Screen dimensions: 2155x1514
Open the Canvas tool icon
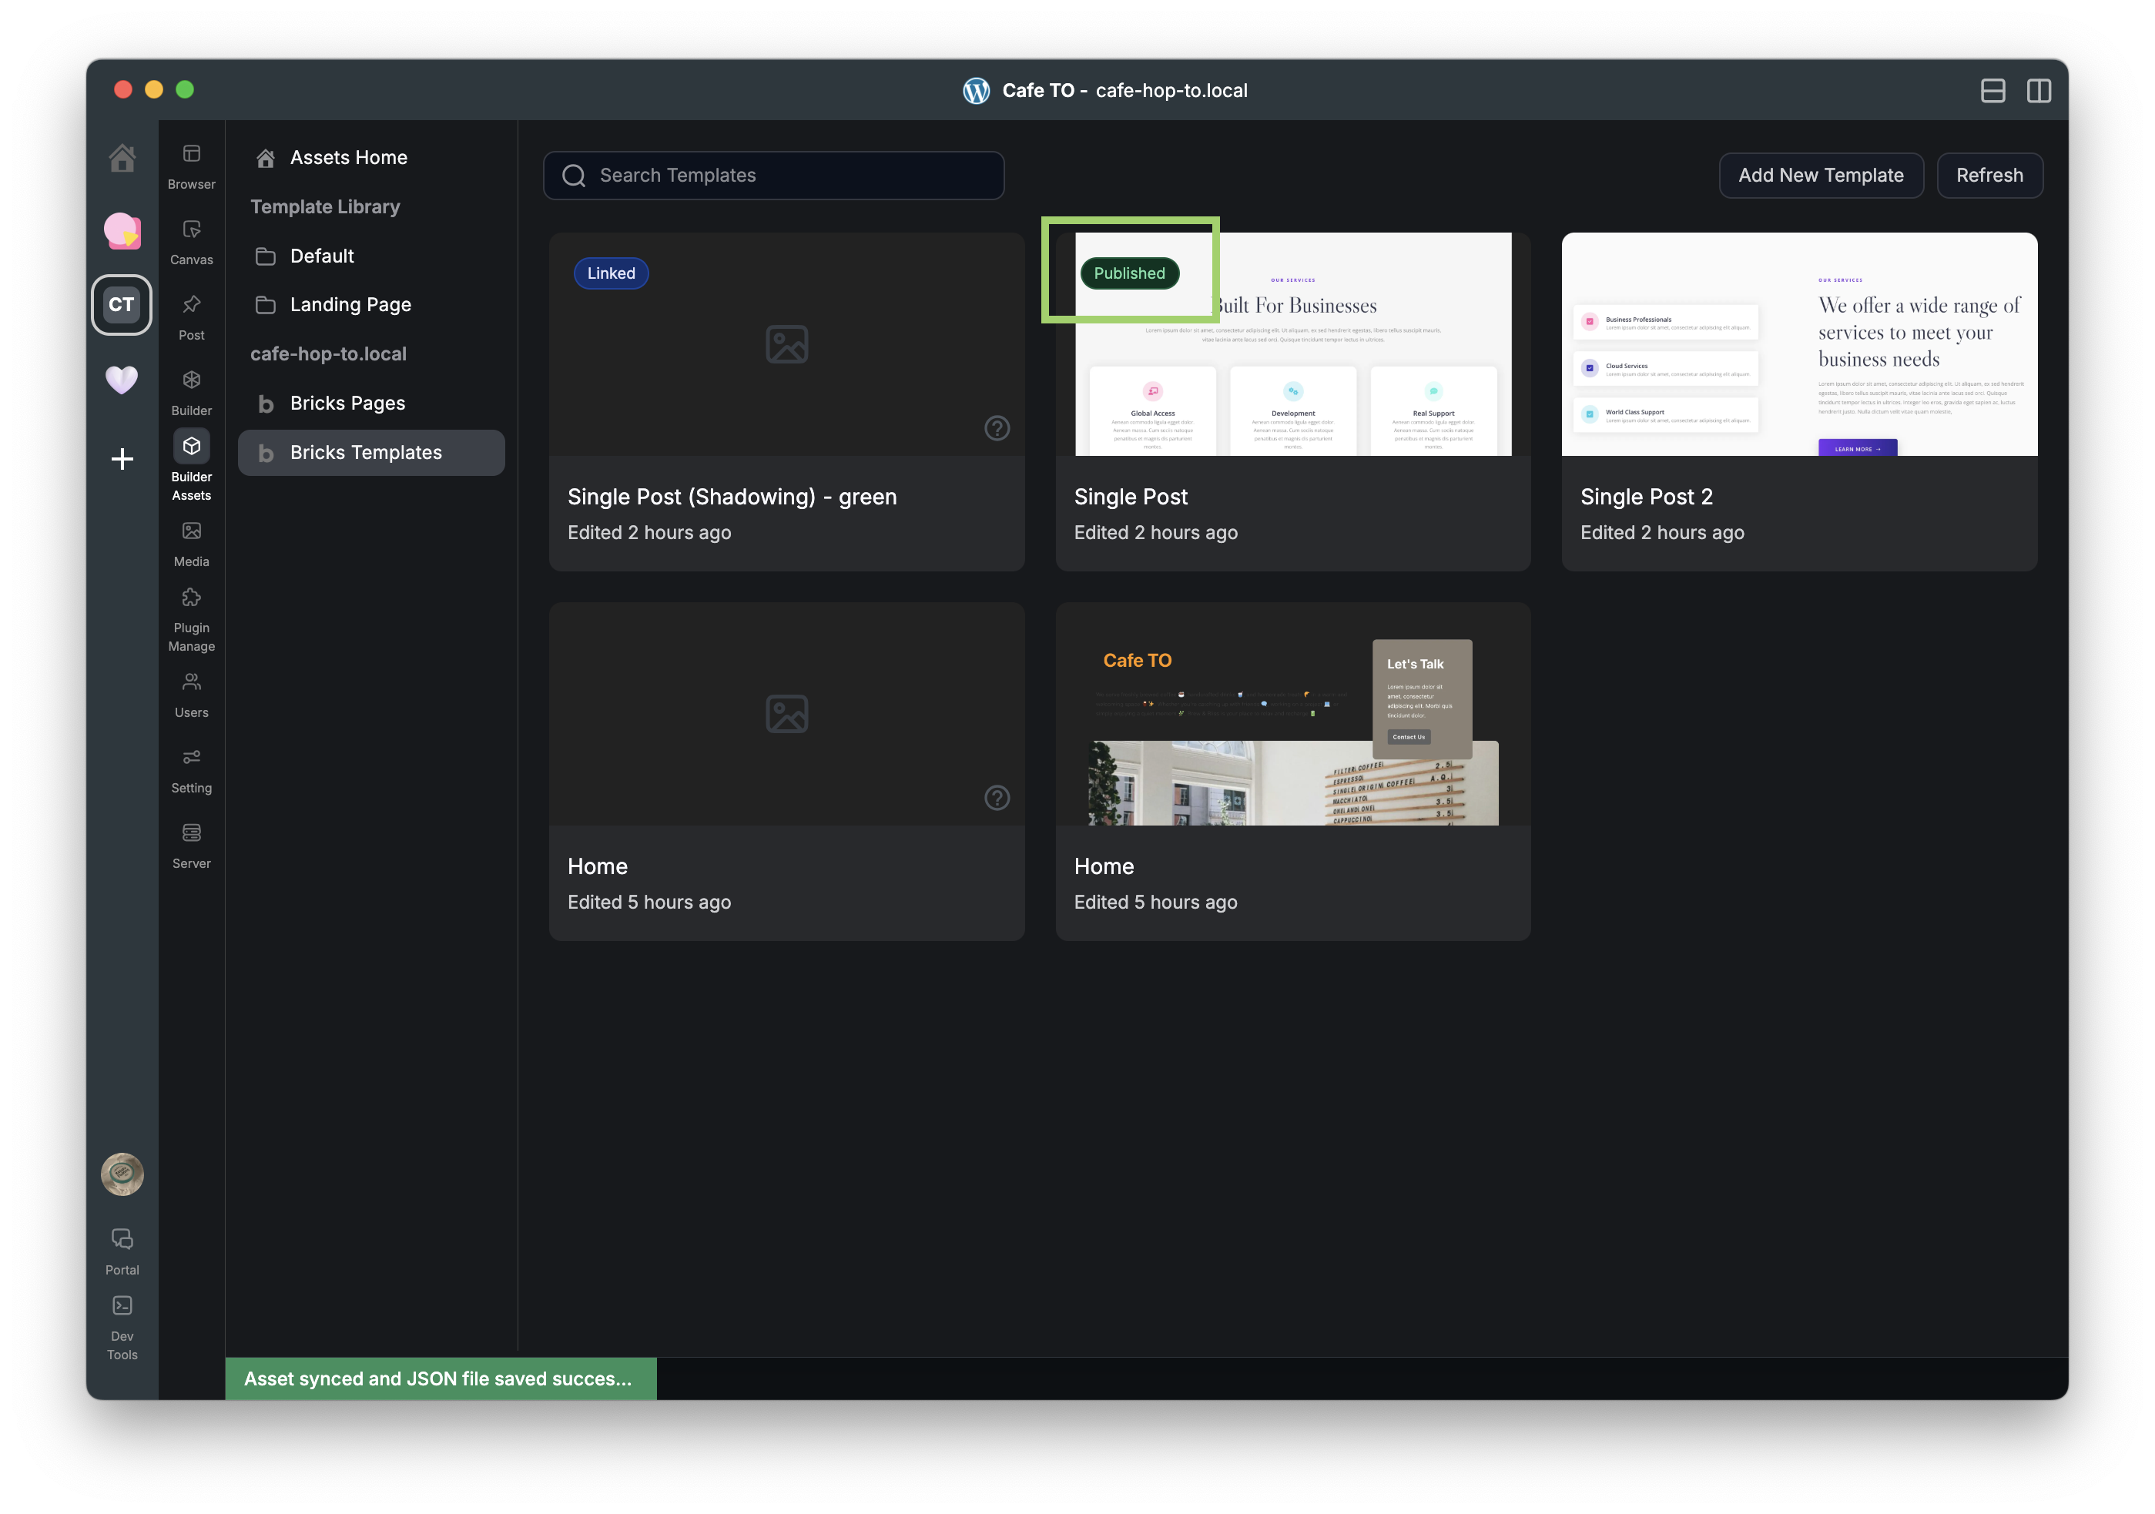point(192,230)
